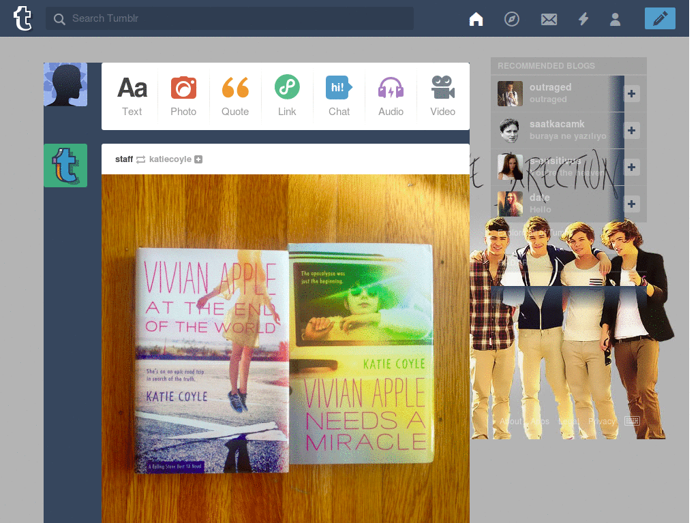Open the Account person icon
This screenshot has height=523, width=698.
616,19
